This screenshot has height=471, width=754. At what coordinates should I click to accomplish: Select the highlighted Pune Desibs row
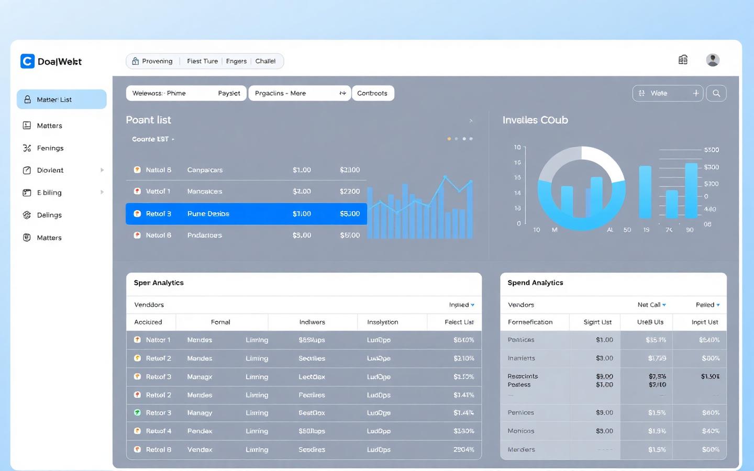point(246,214)
